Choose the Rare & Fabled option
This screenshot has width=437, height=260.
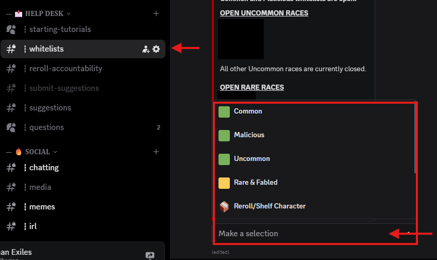(x=314, y=183)
